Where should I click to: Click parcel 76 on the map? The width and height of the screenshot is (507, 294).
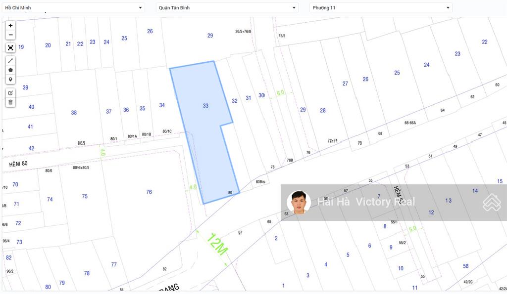pos(149,192)
